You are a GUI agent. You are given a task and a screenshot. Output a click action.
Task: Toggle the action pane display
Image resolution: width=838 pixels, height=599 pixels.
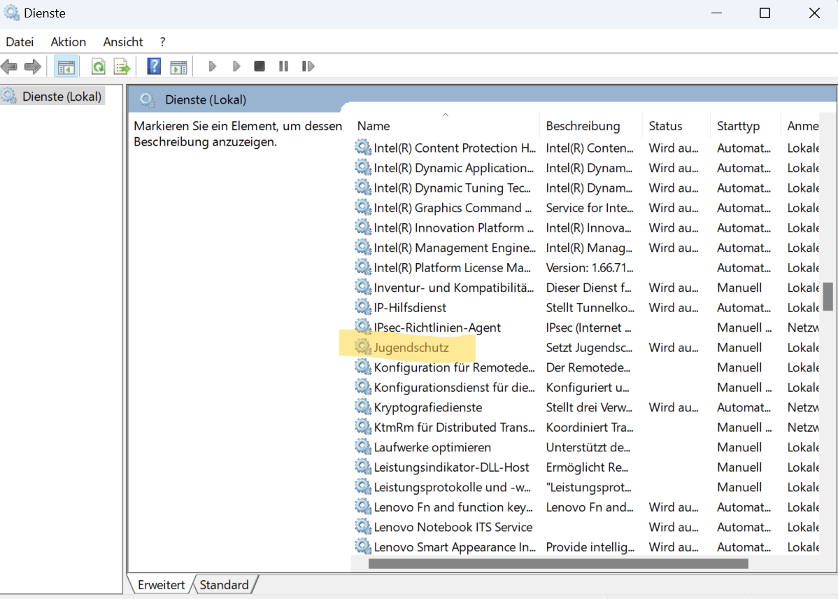(x=178, y=66)
